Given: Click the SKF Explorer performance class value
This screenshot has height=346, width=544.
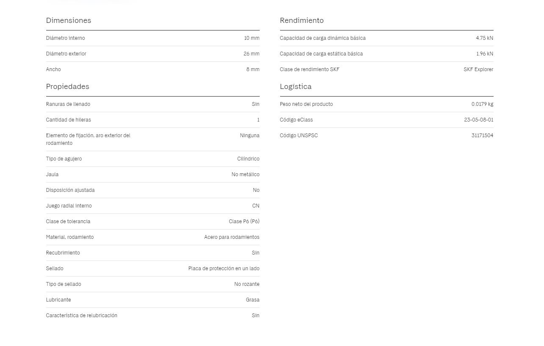Looking at the screenshot, I should (478, 69).
